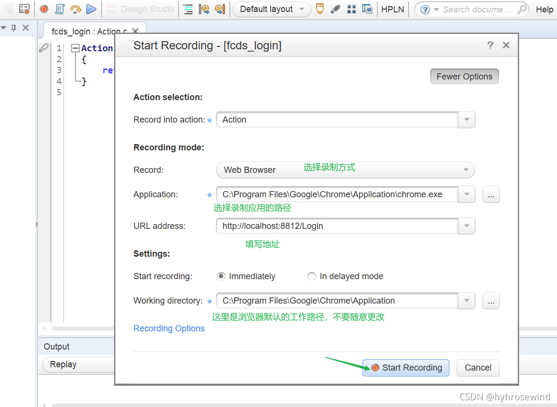Click the Application path field
557x407 pixels.
(x=337, y=194)
